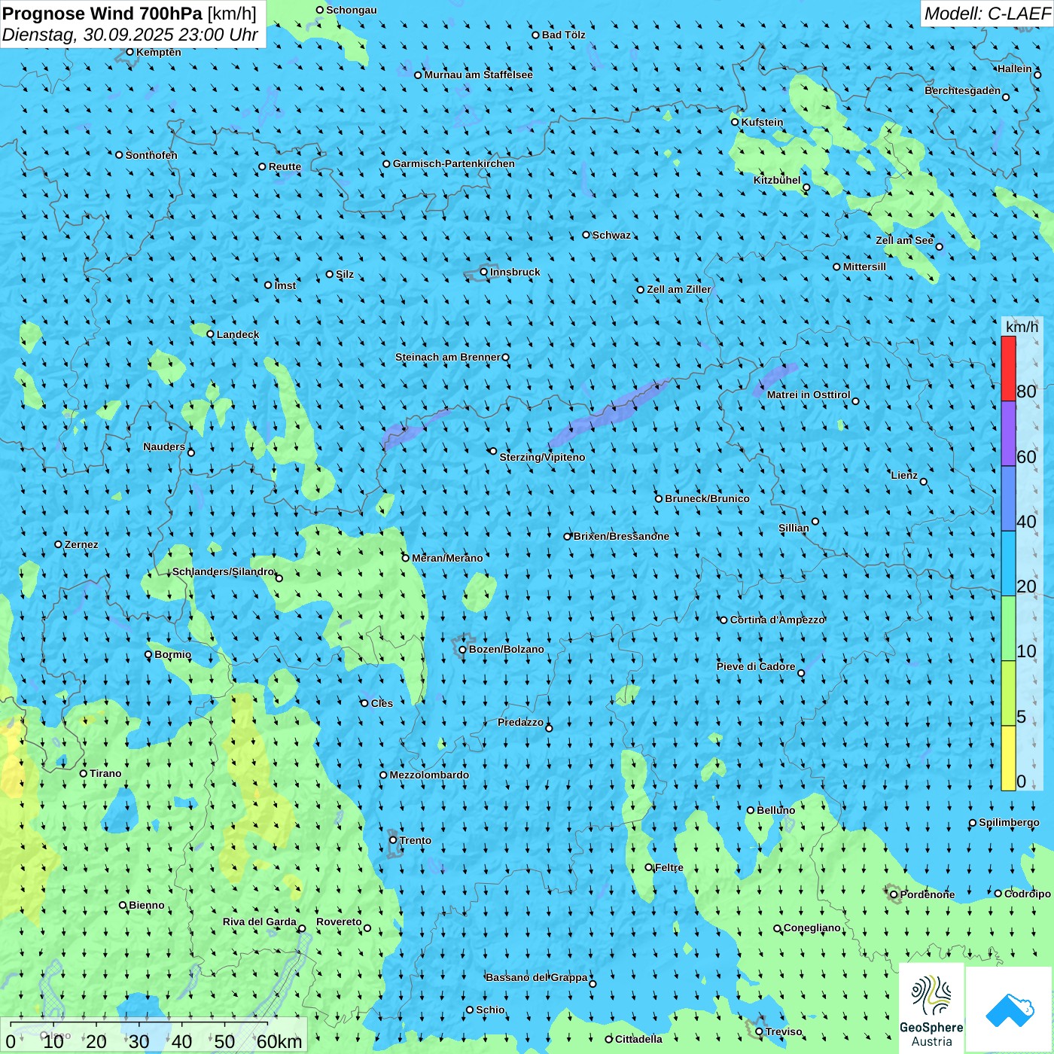Click the 'Pieve di Cadore' label
The width and height of the screenshot is (1054, 1054).
756,666
